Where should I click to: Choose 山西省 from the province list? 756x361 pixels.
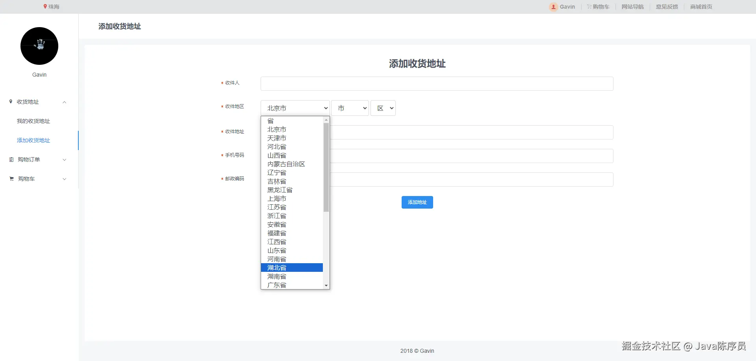[x=292, y=155]
